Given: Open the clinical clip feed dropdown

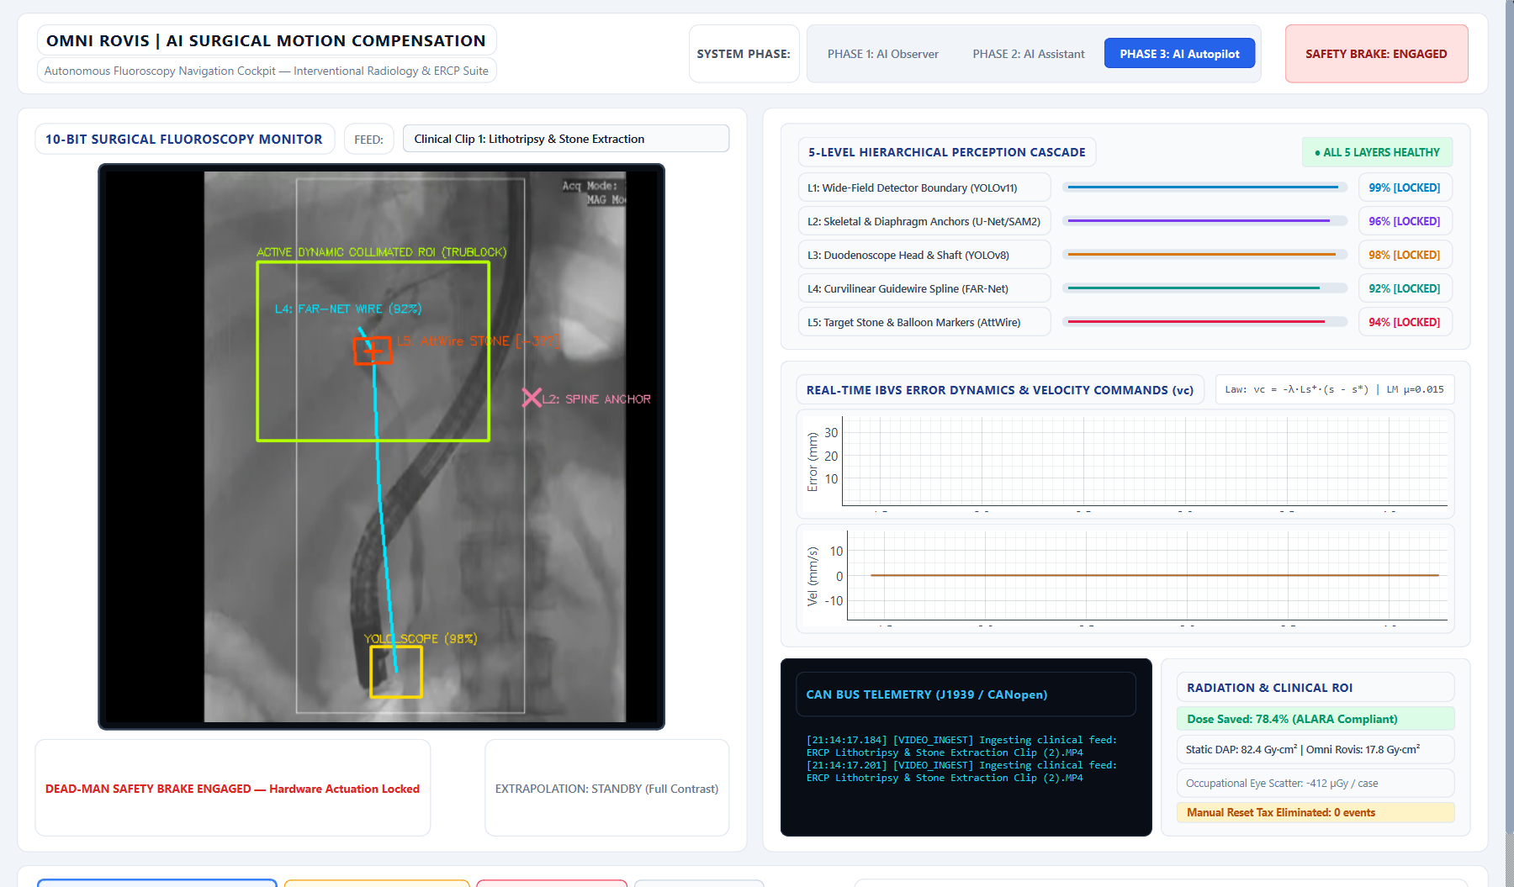Looking at the screenshot, I should coord(566,139).
